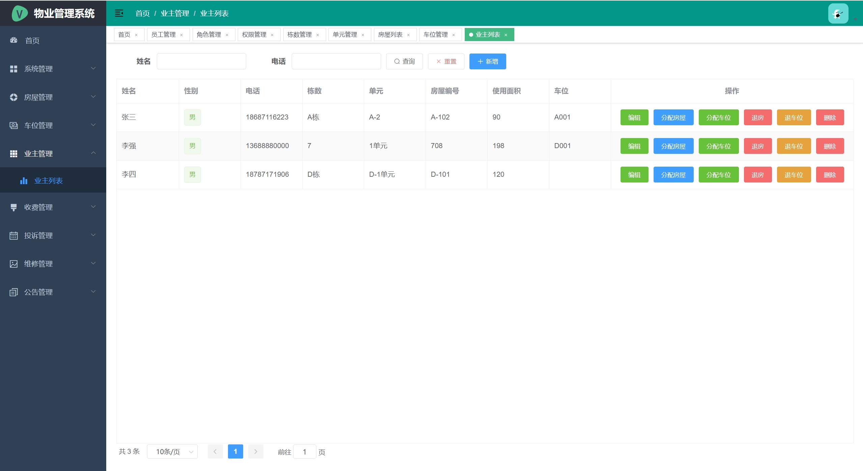Switch to the 房屋列表 tab
This screenshot has width=863, height=471.
(x=390, y=35)
